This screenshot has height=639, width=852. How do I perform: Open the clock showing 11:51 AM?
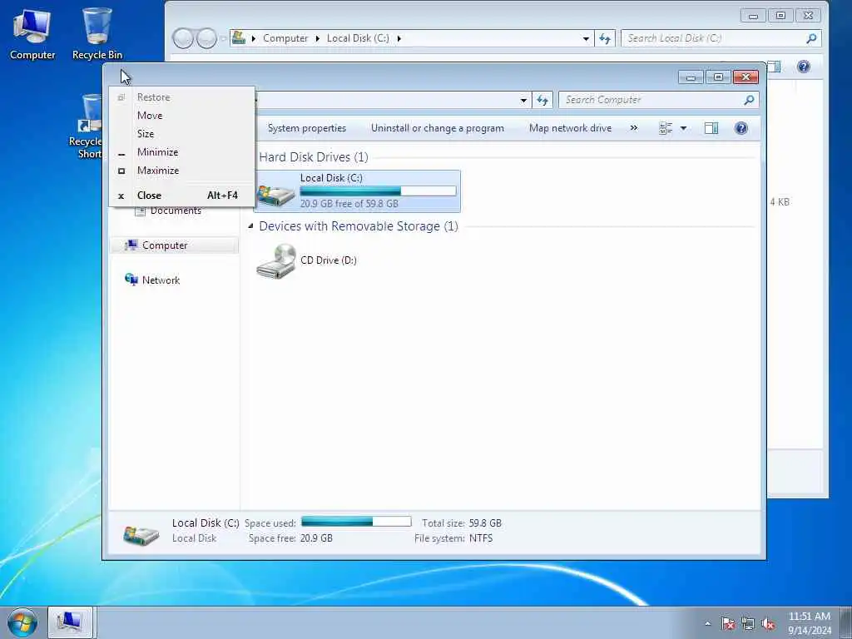[809, 623]
